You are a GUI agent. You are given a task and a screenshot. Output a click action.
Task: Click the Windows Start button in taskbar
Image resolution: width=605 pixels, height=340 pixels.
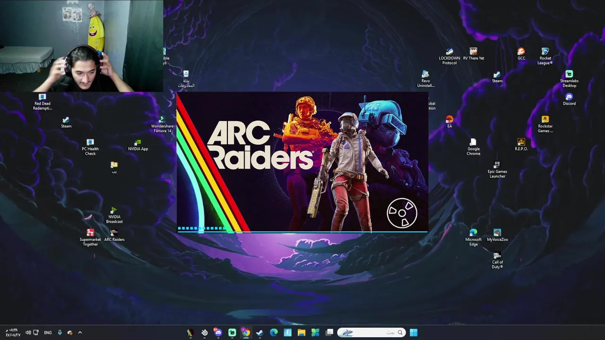pyautogui.click(x=414, y=332)
